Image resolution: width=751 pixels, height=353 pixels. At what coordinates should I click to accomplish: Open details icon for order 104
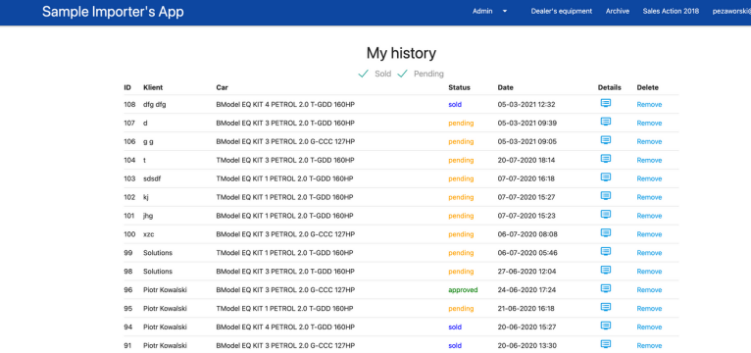point(605,159)
